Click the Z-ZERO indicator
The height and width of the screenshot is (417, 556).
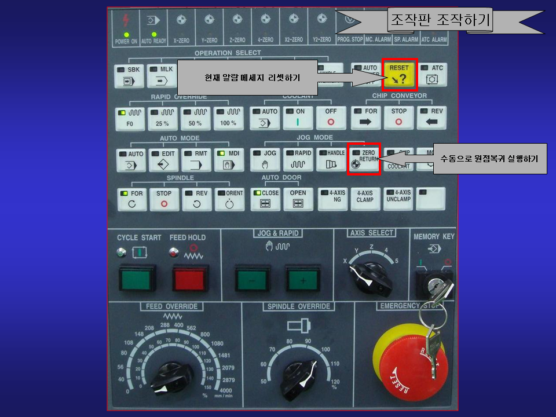pyautogui.click(x=237, y=28)
